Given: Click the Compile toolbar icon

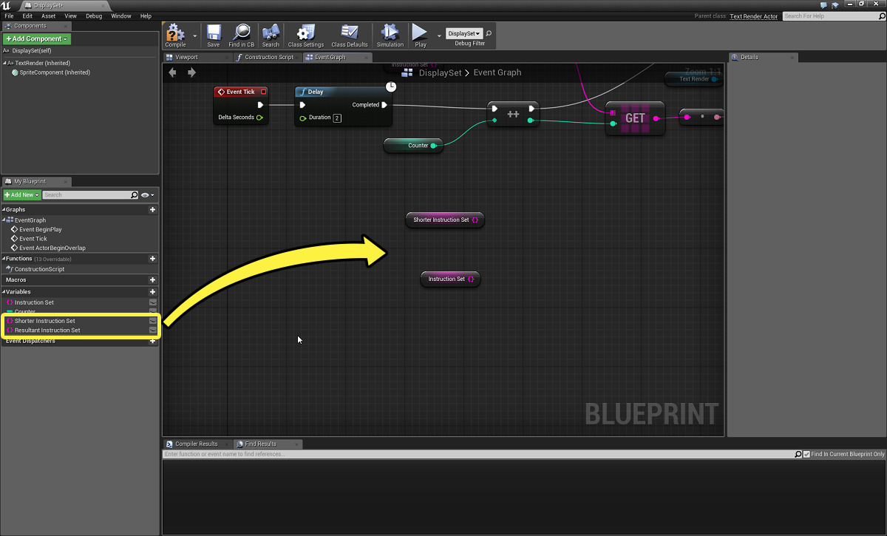Looking at the screenshot, I should point(175,34).
